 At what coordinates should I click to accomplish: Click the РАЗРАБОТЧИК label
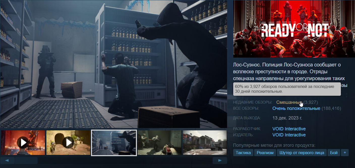[x=247, y=129]
